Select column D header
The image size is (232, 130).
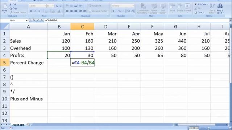pos(105,27)
